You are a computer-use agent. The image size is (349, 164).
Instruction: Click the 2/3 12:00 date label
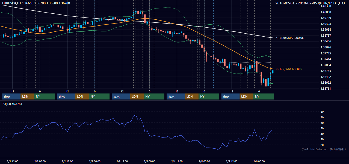(x=122, y=161)
